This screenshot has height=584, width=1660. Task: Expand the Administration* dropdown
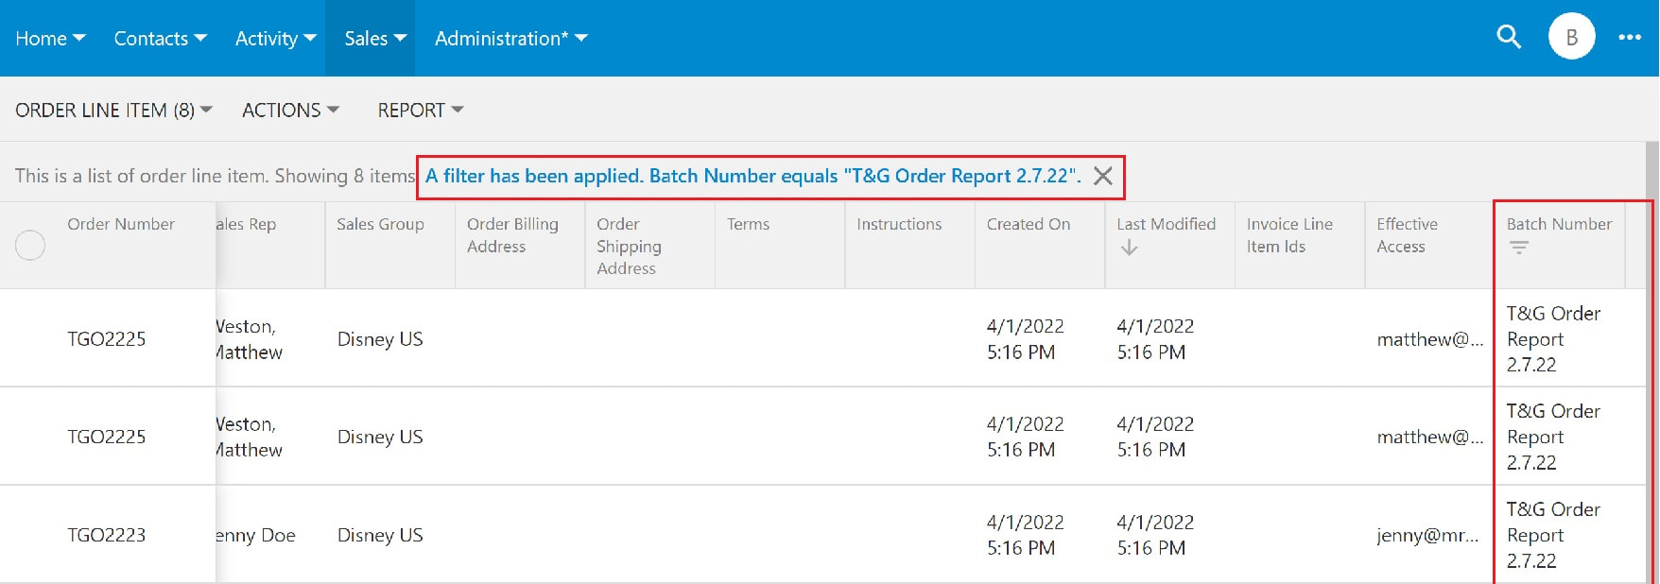pos(510,38)
